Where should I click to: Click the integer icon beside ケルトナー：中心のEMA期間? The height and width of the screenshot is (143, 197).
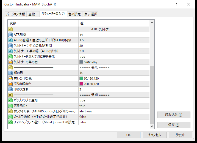click(10, 46)
